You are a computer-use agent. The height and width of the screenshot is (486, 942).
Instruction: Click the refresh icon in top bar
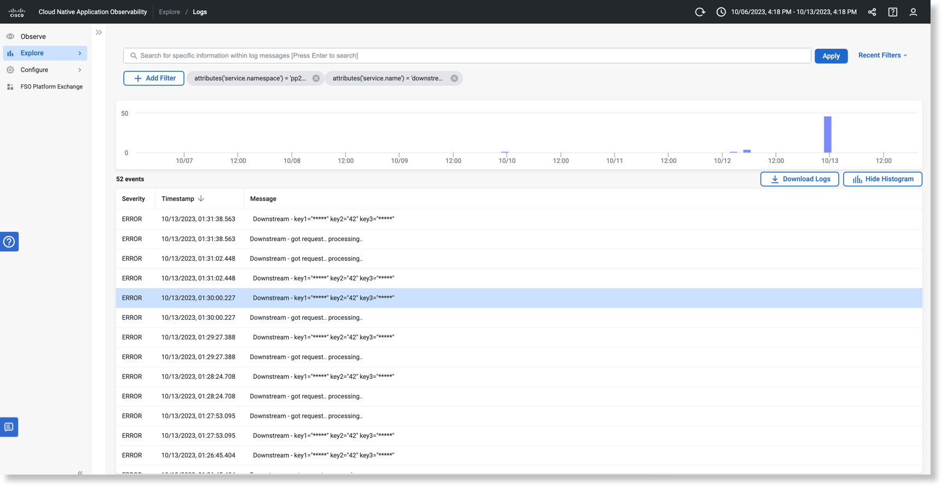(x=700, y=12)
